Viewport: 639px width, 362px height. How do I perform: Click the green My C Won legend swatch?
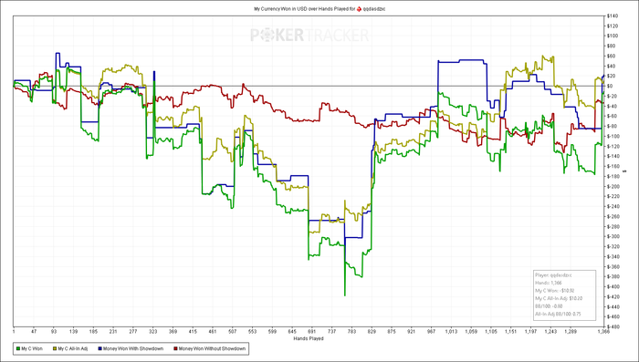coord(17,348)
